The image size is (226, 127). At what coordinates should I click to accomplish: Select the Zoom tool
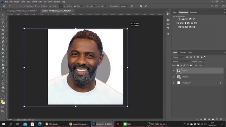tap(3, 91)
